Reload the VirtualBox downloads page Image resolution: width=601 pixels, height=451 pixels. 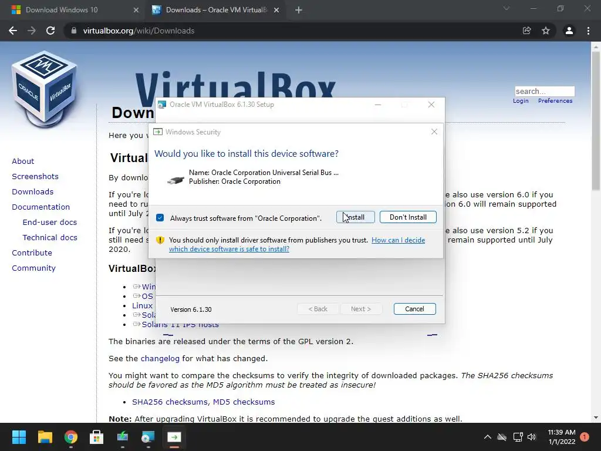50,31
